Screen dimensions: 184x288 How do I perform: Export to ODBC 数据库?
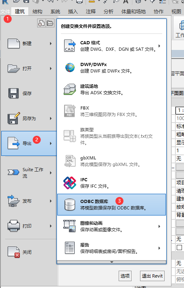click(x=111, y=205)
